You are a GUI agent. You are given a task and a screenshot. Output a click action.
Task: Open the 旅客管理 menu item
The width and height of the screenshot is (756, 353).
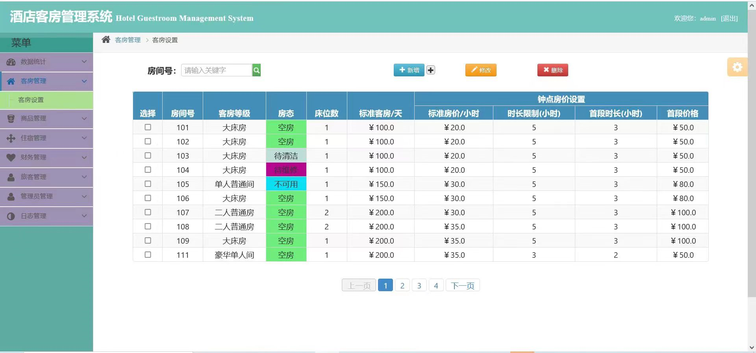tap(46, 177)
